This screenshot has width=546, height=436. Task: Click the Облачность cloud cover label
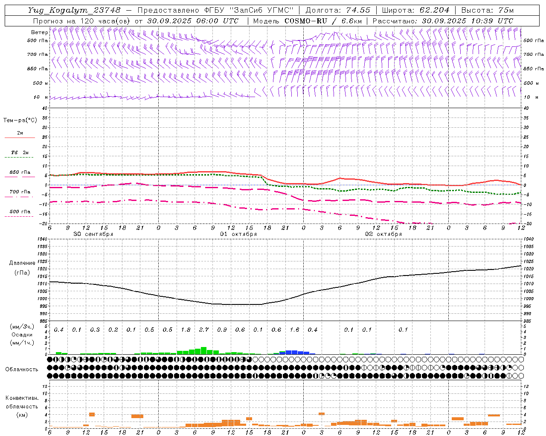22,370
